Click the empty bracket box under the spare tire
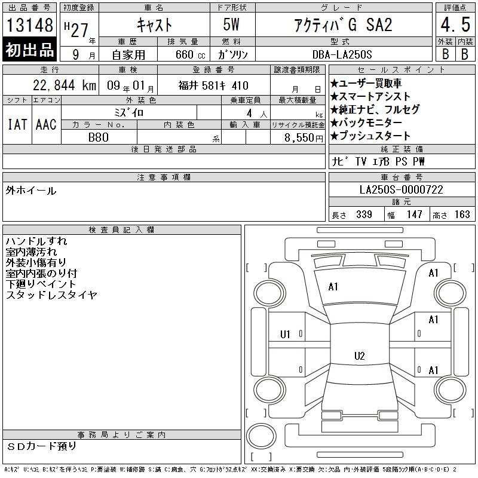Viewport: 478px width, 478px height. coord(261,456)
